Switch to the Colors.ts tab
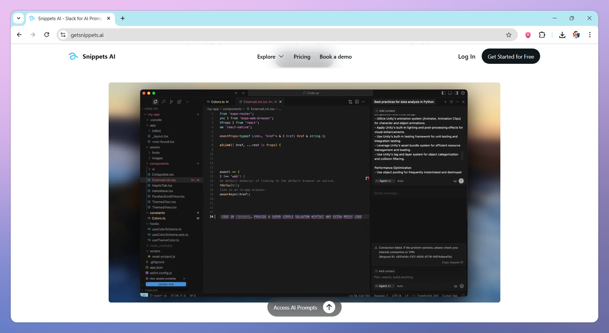The width and height of the screenshot is (609, 333). click(x=217, y=101)
